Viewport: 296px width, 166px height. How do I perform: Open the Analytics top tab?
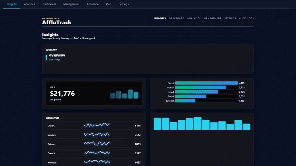pos(29,4)
